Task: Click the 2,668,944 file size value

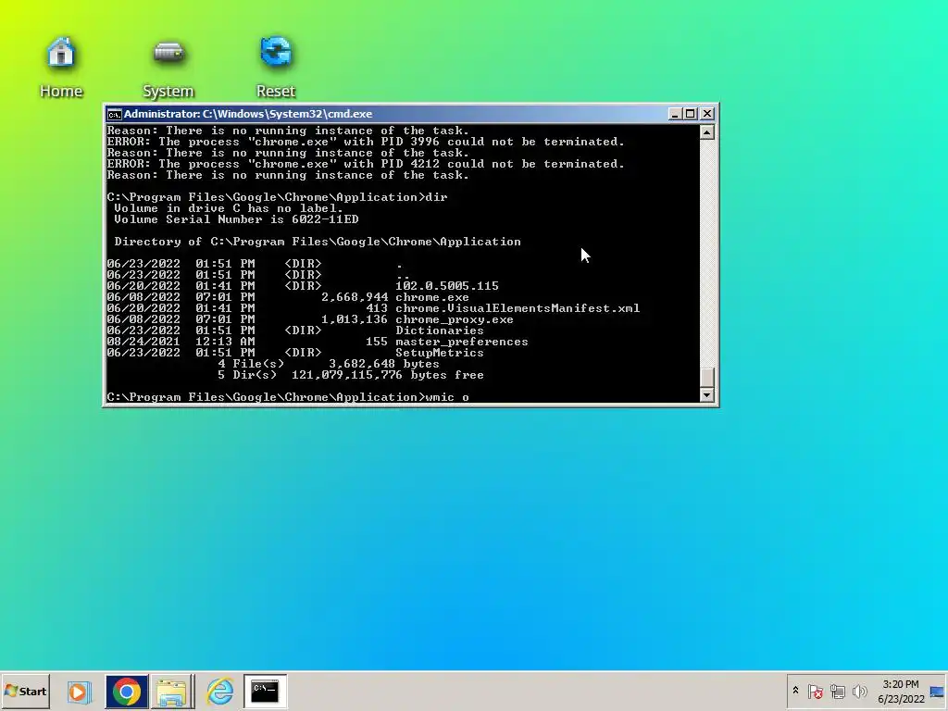Action: pyautogui.click(x=355, y=297)
